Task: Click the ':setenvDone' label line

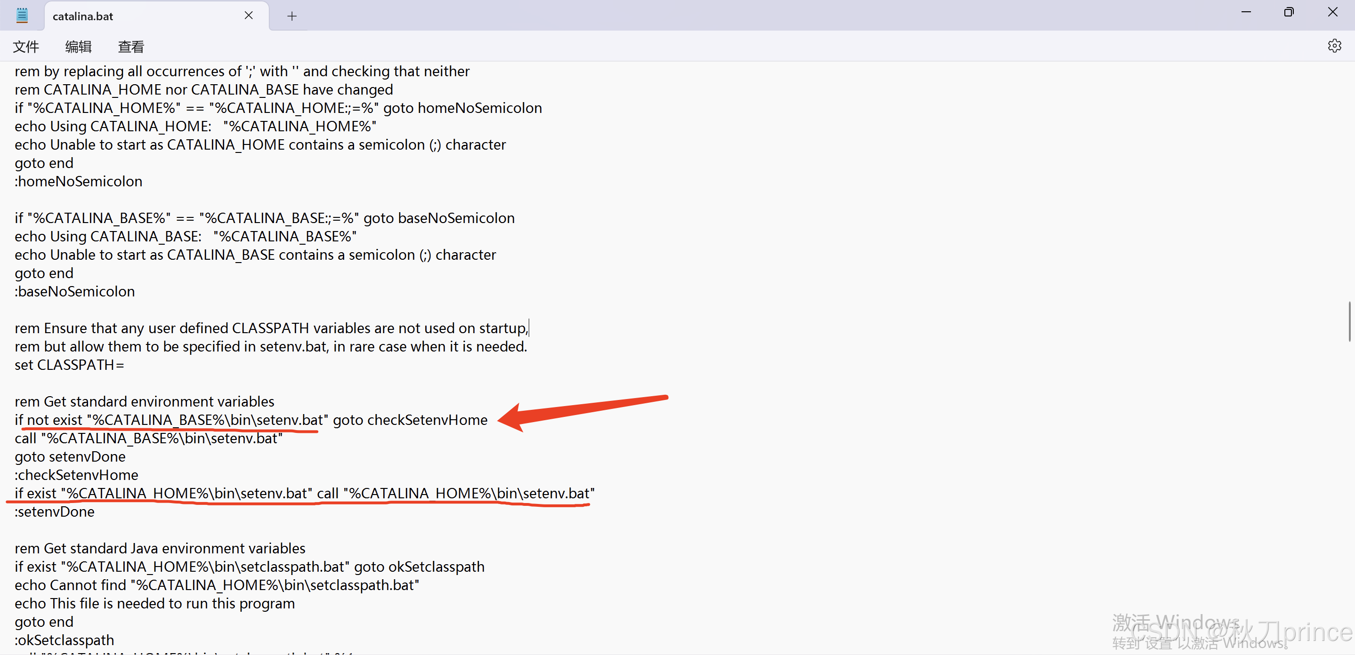Action: click(55, 512)
